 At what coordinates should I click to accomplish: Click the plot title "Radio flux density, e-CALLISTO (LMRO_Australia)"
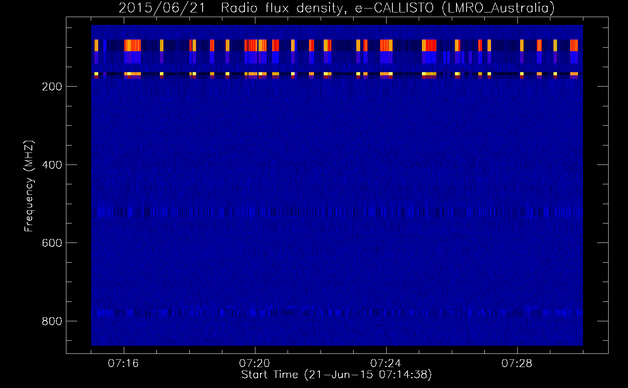click(x=388, y=8)
